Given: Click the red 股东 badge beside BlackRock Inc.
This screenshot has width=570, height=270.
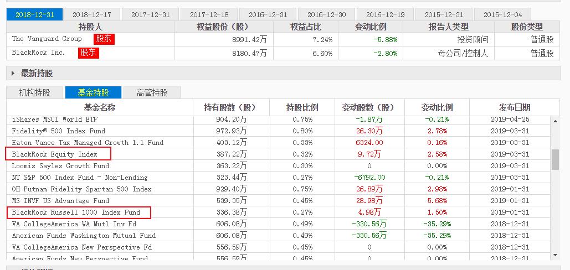Looking at the screenshot, I should [x=88, y=53].
